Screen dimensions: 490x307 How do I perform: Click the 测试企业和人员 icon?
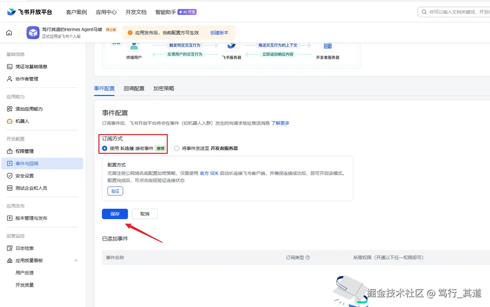10,188
